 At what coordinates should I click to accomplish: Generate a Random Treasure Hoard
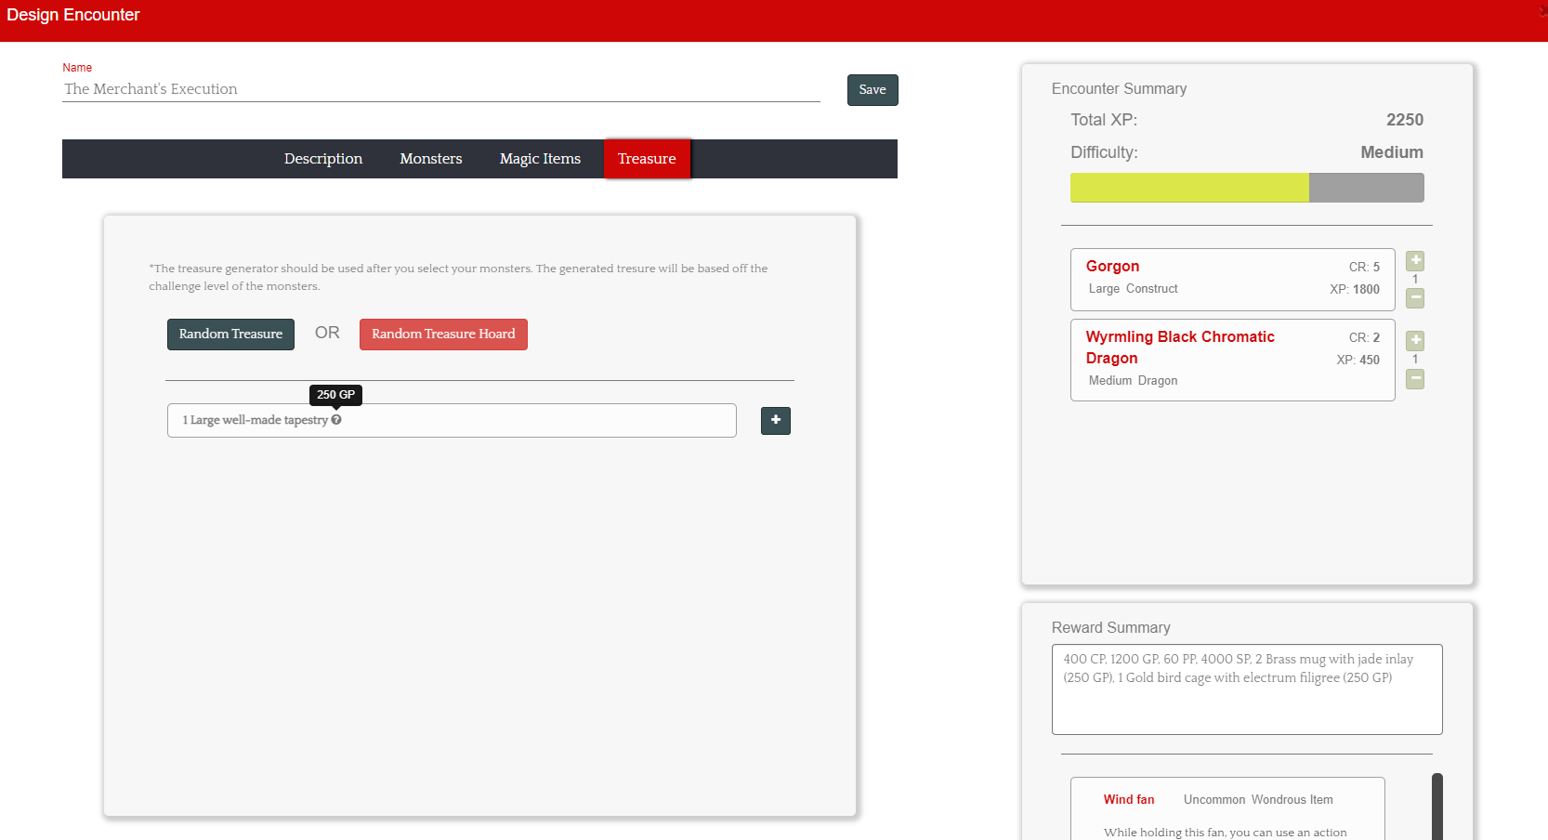point(443,335)
